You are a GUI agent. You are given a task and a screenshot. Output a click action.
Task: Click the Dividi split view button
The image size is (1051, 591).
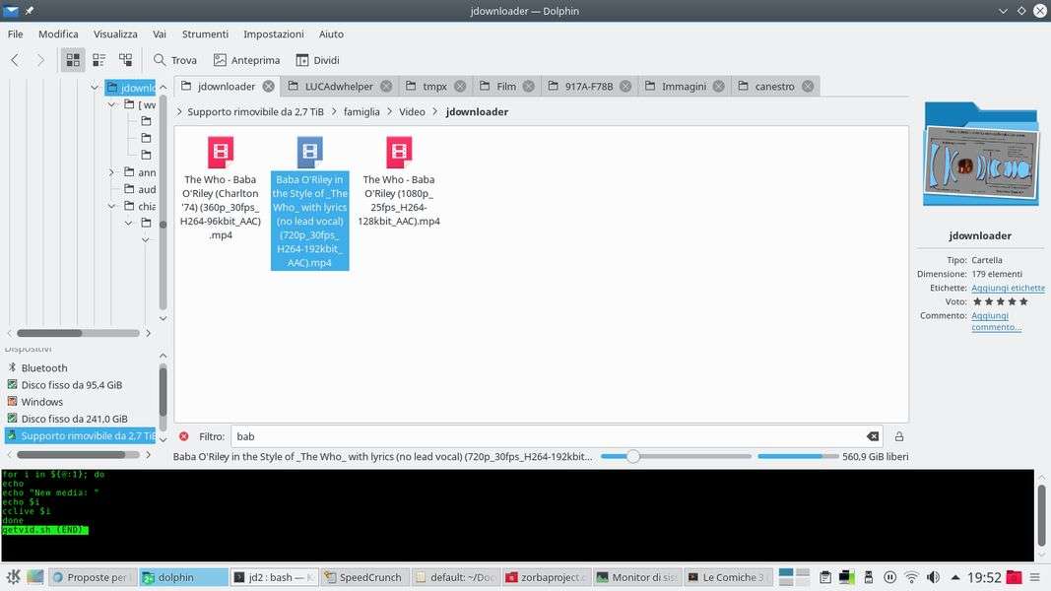(318, 60)
